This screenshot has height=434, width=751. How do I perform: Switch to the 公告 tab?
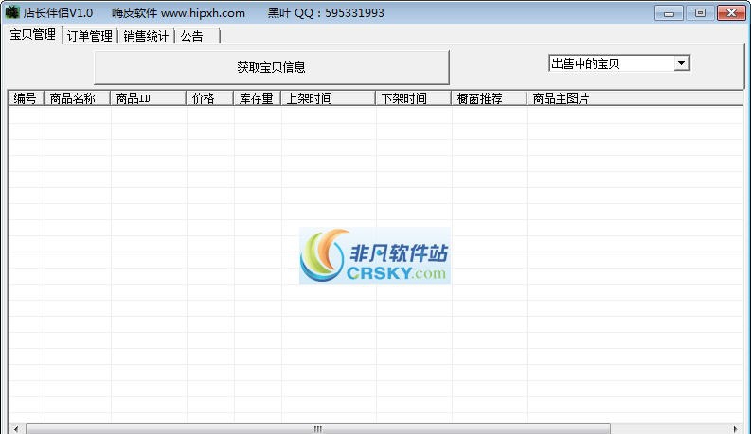click(x=197, y=36)
